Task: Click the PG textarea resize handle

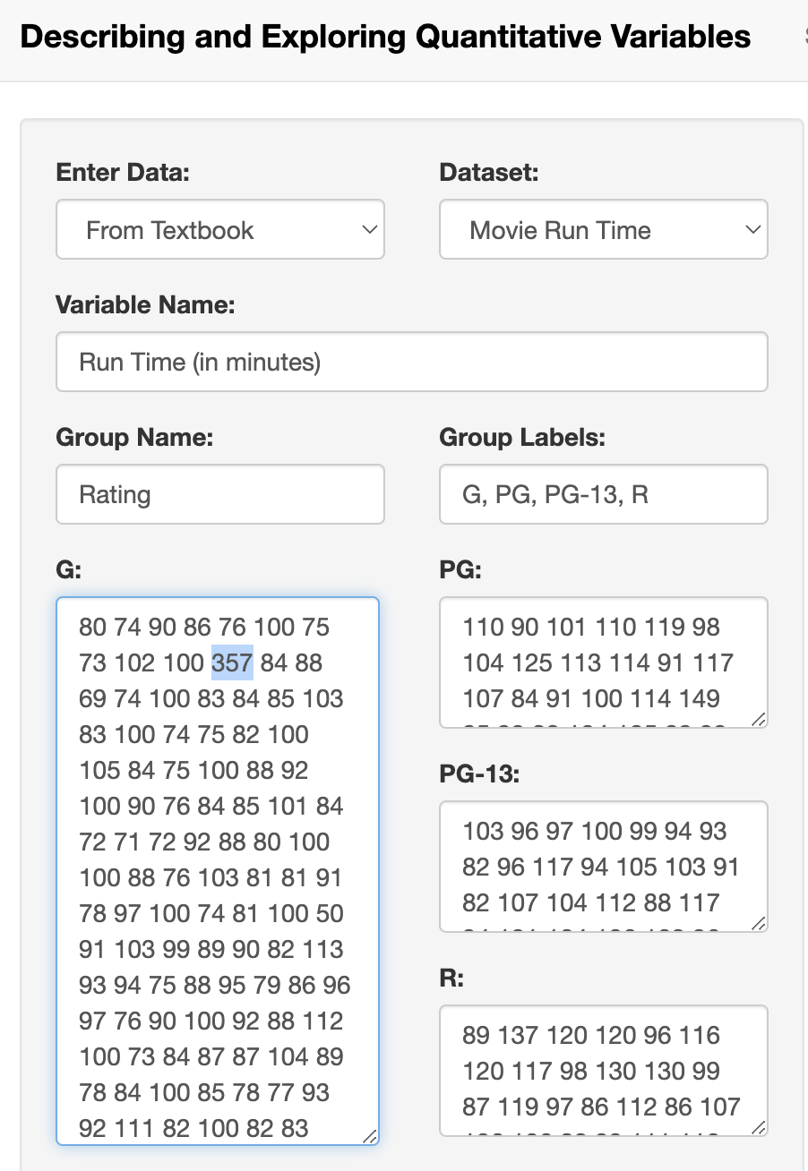Action: tap(758, 718)
